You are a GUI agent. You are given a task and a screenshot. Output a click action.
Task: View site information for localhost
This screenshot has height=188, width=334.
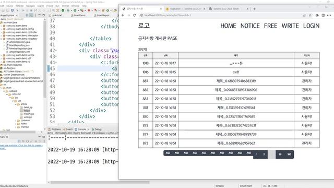point(141,15)
